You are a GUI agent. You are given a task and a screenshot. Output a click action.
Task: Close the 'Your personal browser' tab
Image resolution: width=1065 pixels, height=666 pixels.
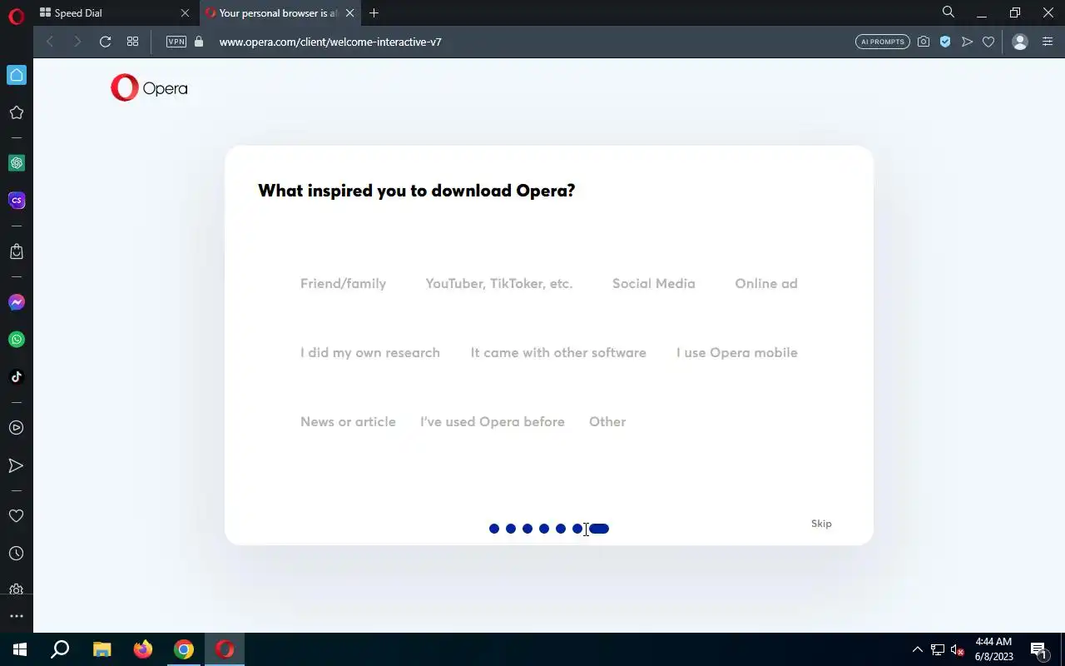[350, 13]
